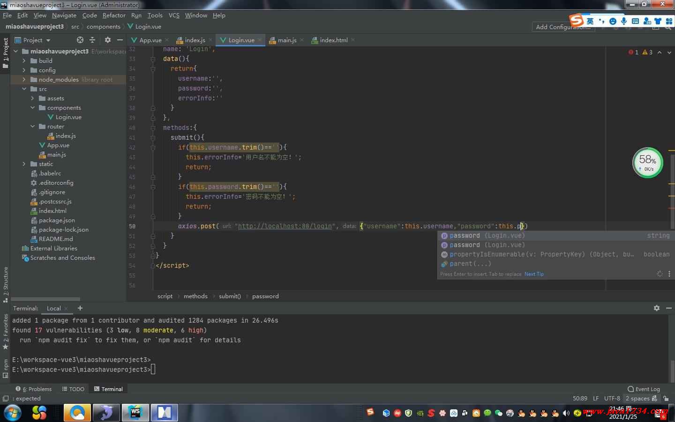Change the LF line separator in status bar
Viewport: 675px width, 422px height.
pyautogui.click(x=596, y=398)
